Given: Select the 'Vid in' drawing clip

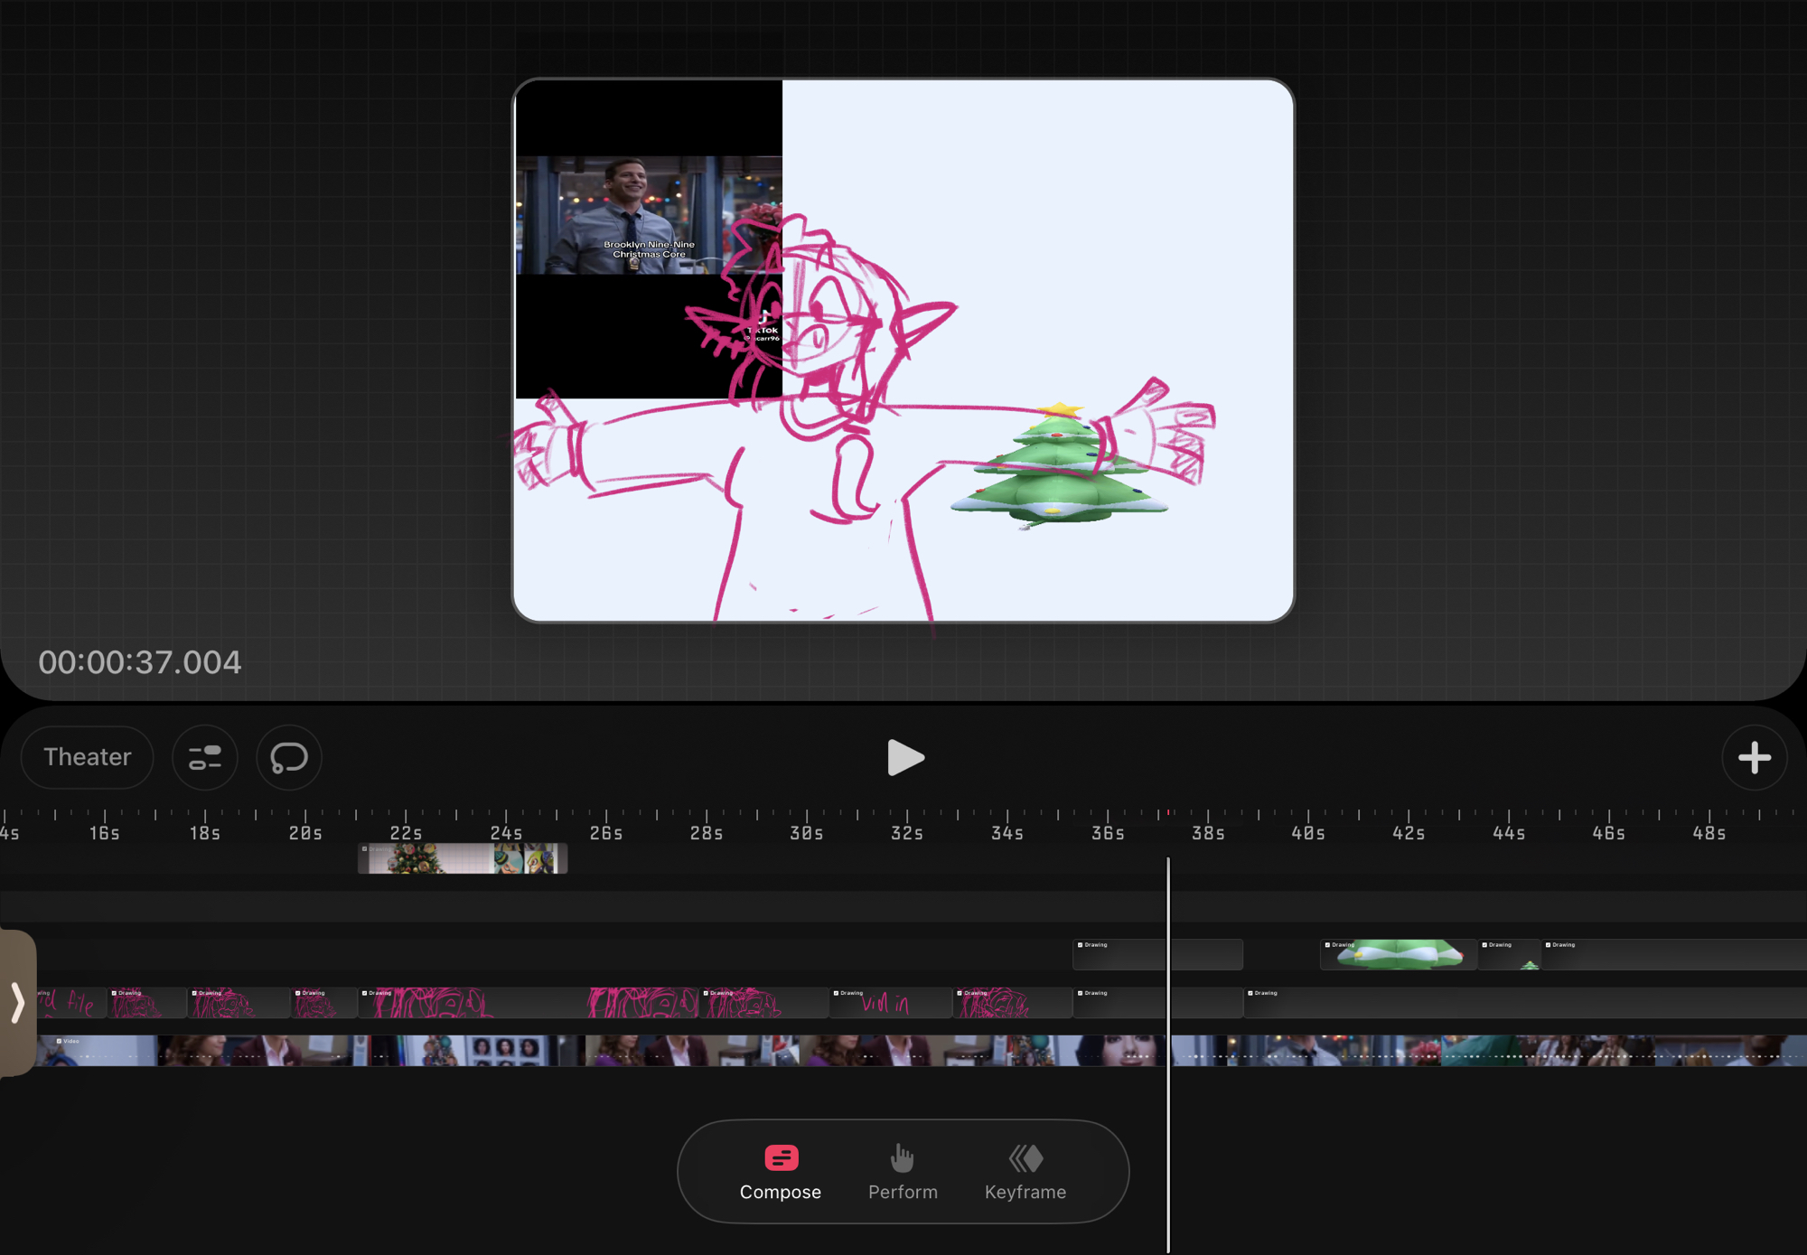Looking at the screenshot, I should point(890,1003).
